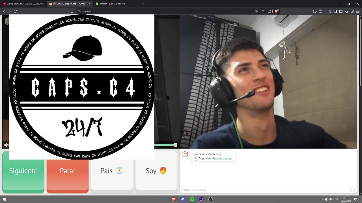
Task: Open the purple circular app in the taskbar
Action: click(201, 199)
